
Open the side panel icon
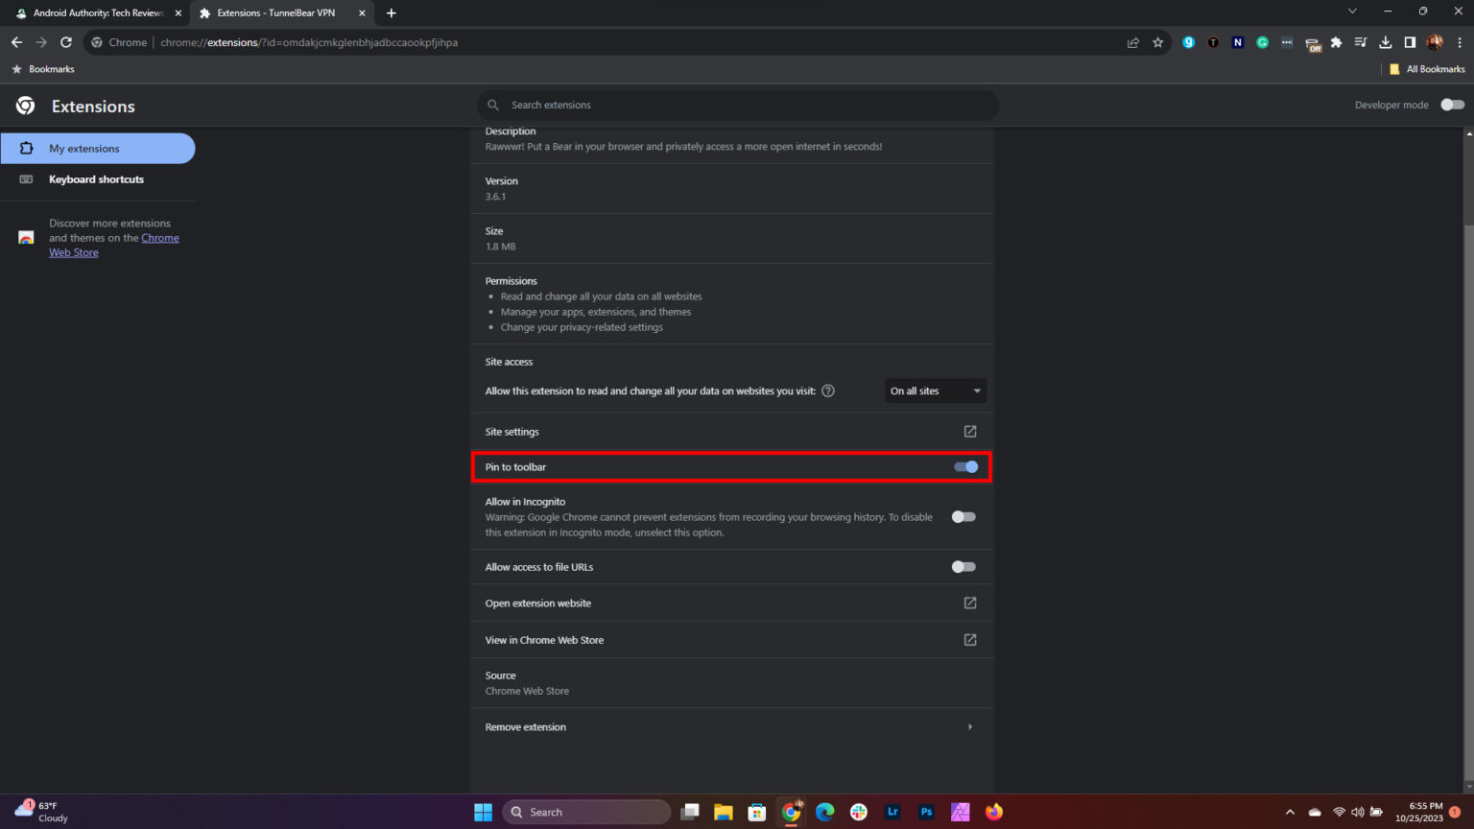1410,42
